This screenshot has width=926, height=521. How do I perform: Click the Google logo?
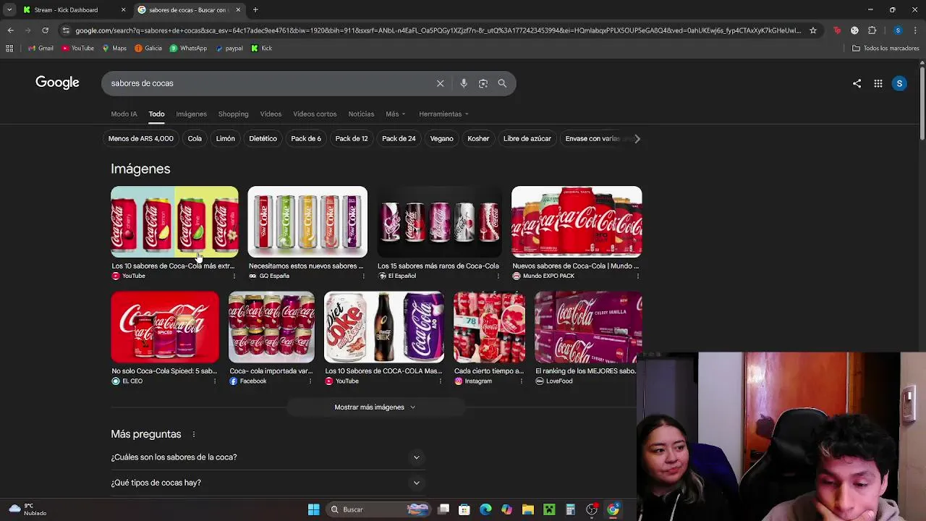click(57, 82)
